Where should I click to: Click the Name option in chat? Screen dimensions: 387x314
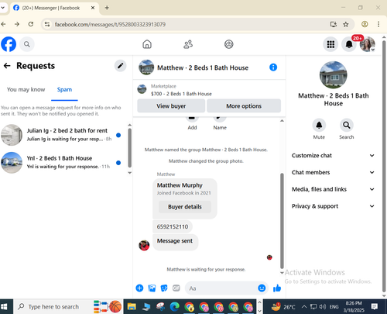(x=220, y=123)
